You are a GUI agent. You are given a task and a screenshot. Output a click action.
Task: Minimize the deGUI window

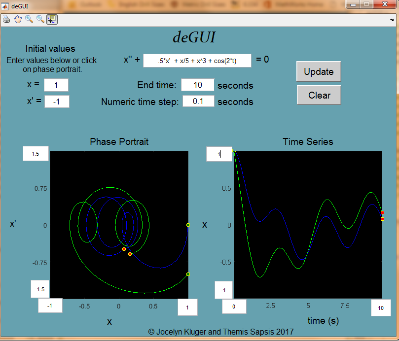pyautogui.click(x=353, y=4)
